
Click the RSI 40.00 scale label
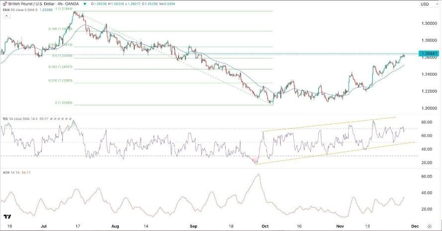pyautogui.click(x=428, y=149)
